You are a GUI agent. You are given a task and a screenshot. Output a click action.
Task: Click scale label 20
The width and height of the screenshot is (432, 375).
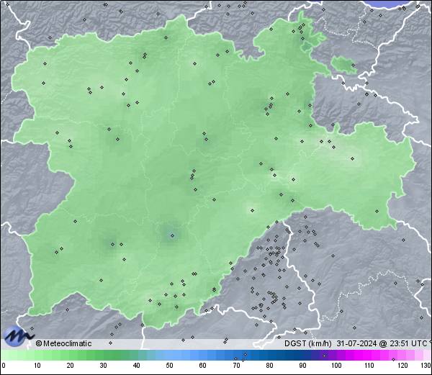coord(71,366)
